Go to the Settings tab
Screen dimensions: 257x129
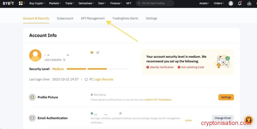pos(151,18)
